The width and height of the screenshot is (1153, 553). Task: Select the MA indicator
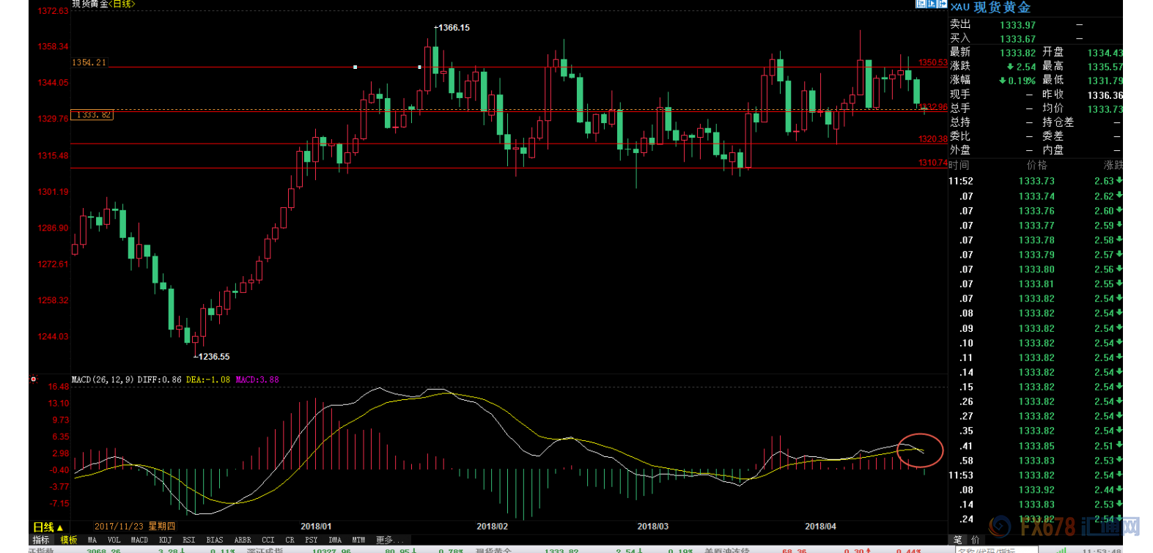92,540
